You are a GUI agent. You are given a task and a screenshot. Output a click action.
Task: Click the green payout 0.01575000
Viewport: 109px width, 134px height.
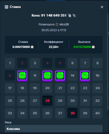coord(82,47)
